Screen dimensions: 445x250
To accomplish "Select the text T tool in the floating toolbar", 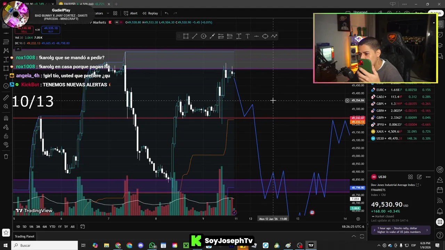I will [x=248, y=36].
